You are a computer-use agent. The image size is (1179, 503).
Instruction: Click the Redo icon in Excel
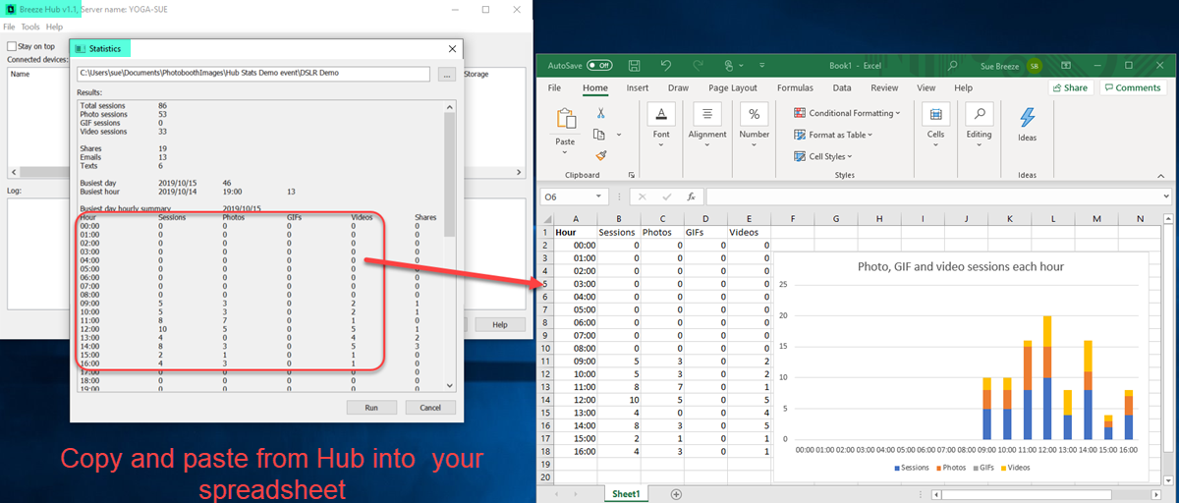(697, 66)
